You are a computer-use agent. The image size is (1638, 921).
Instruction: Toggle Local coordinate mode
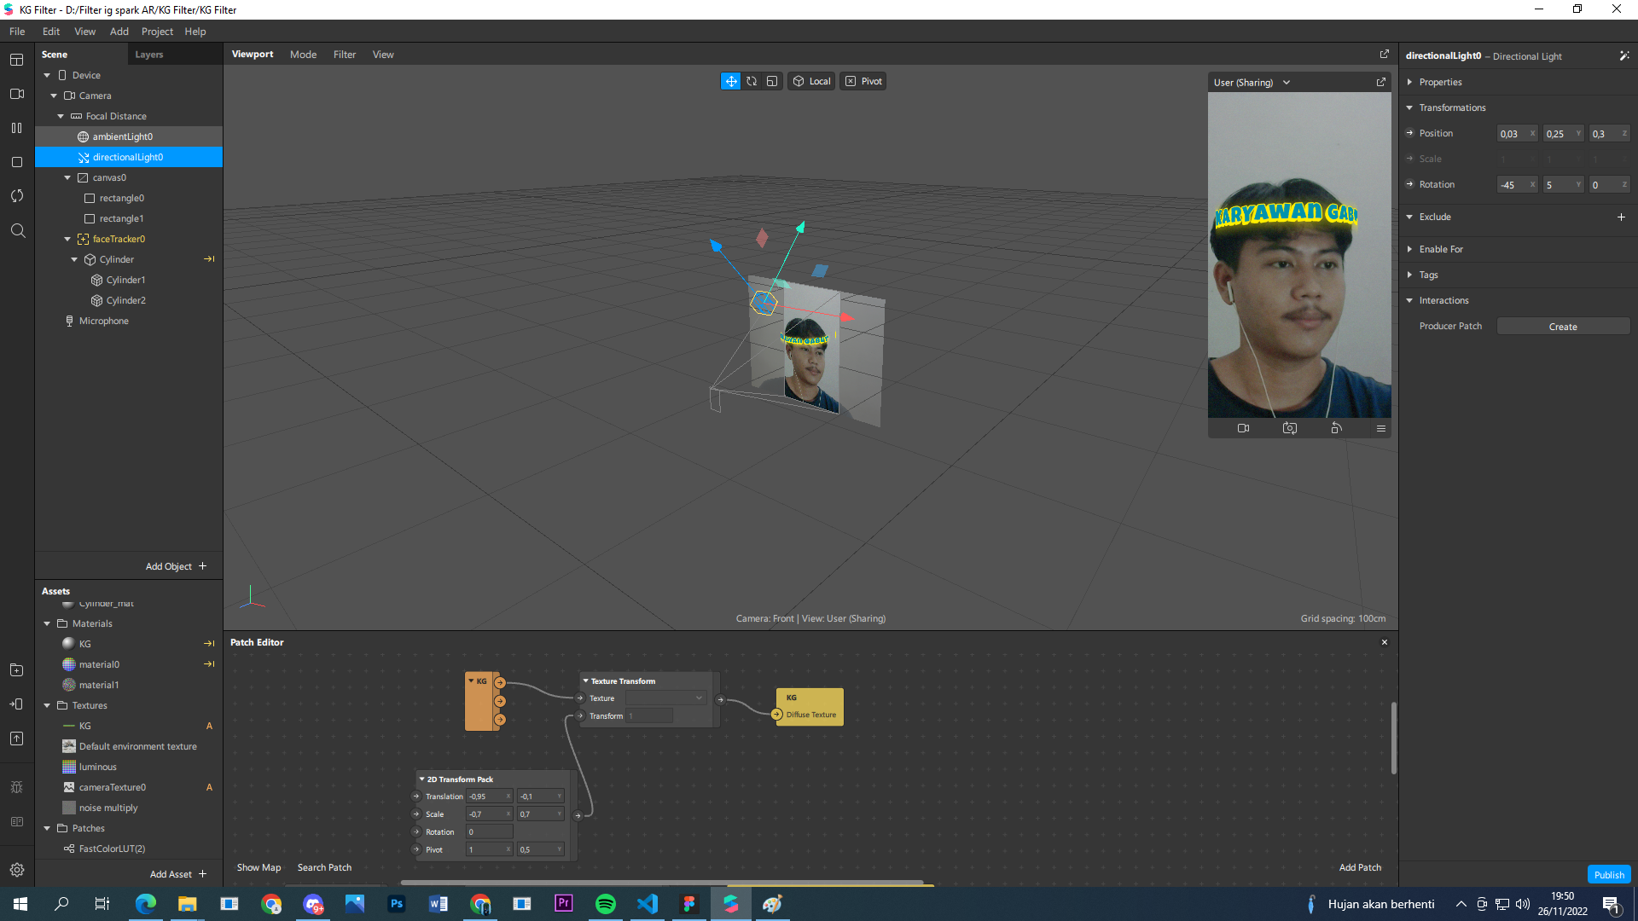tap(811, 81)
